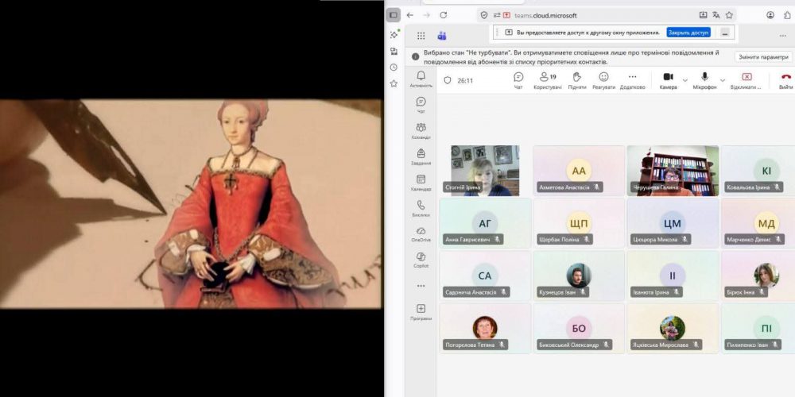Screen dimensions: 795x397
Task: Click Змінити параметри button
Action: pyautogui.click(x=763, y=56)
